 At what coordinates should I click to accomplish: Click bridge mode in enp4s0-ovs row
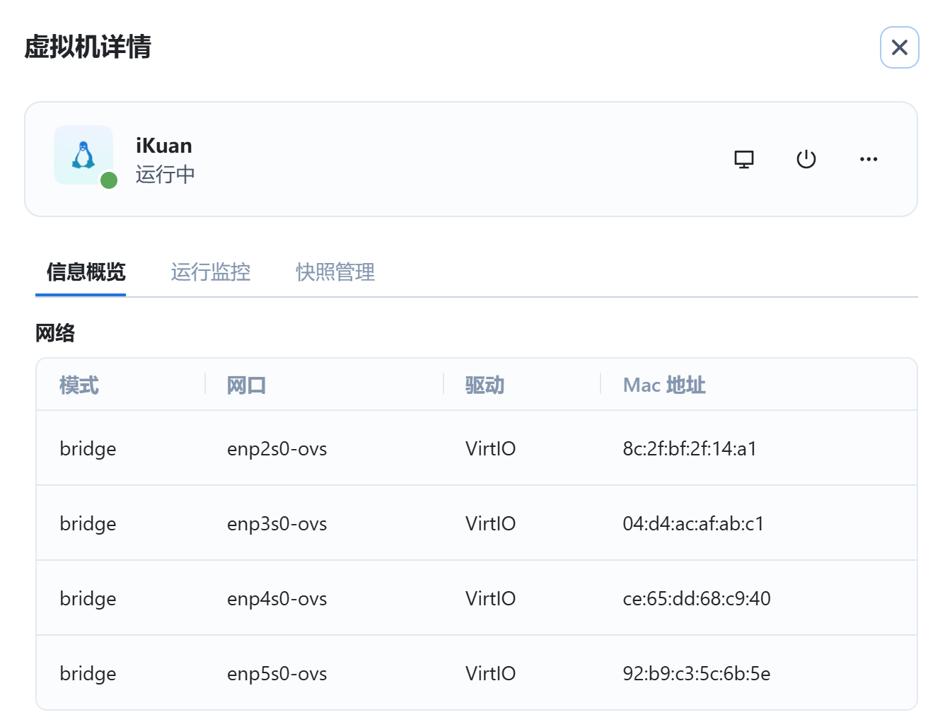(x=88, y=599)
